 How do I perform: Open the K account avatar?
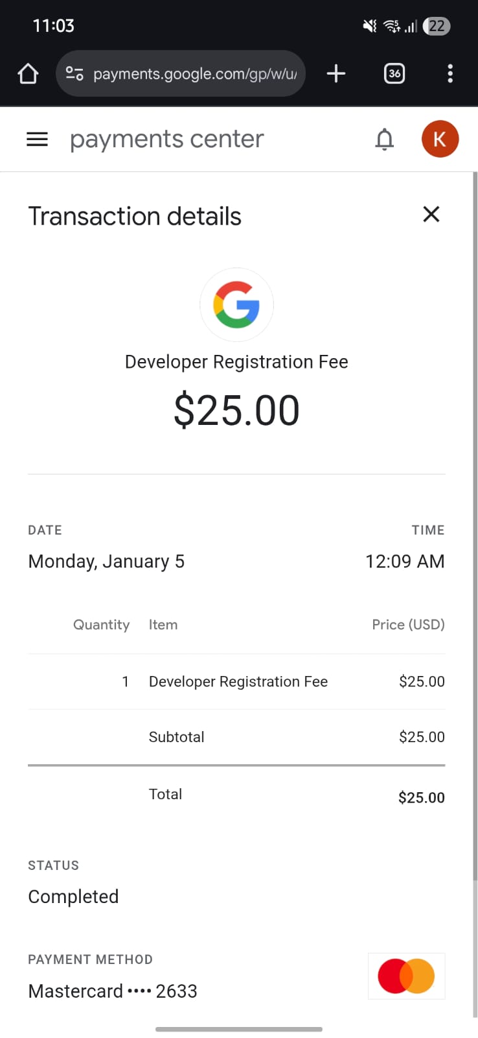click(440, 139)
